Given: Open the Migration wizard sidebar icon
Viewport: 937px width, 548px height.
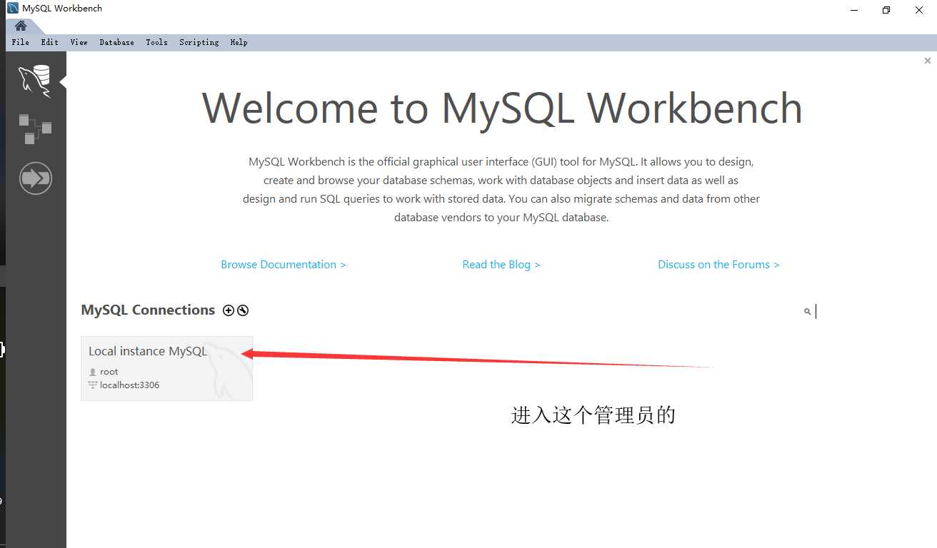Looking at the screenshot, I should coord(35,178).
